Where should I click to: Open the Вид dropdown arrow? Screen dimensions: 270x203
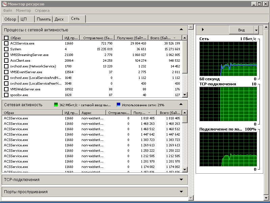pos(256,30)
